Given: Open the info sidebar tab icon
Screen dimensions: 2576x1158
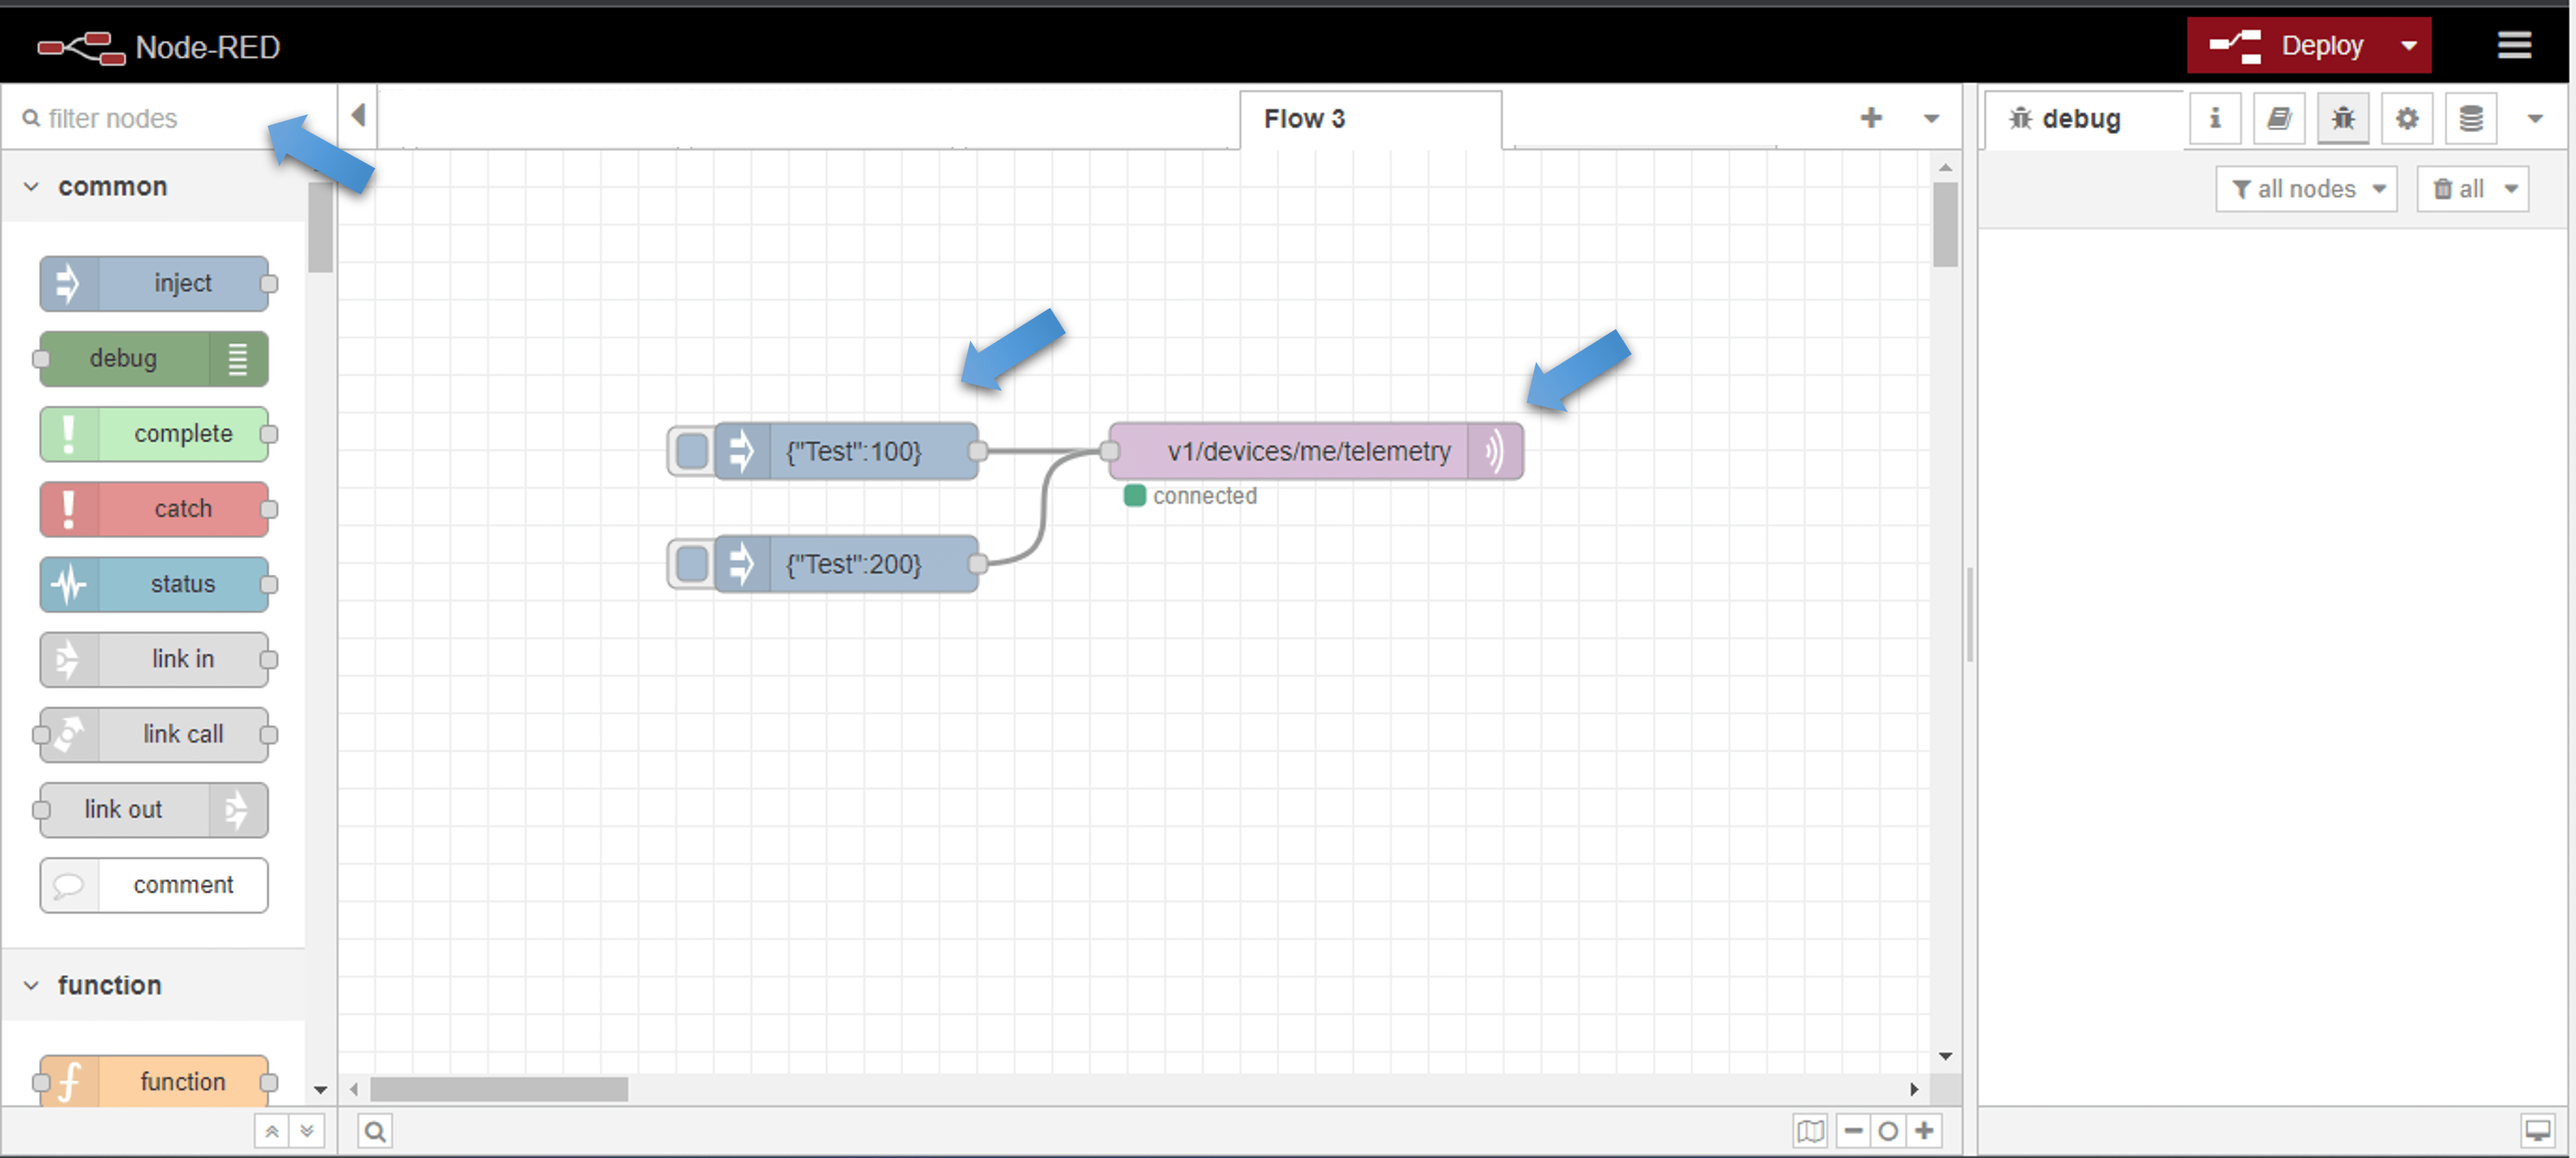Looking at the screenshot, I should 2214,119.
